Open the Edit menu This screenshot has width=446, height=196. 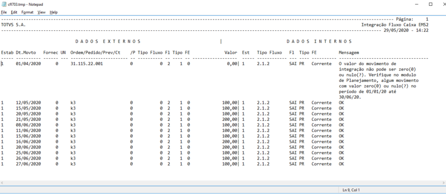[x=14, y=12]
